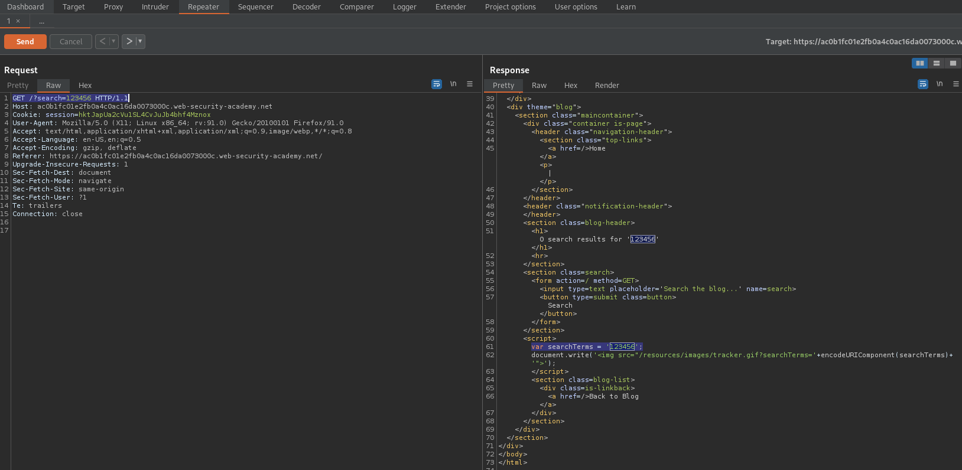This screenshot has width=962, height=470.
Task: Click the Accept-Language header line
Action: click(77, 139)
